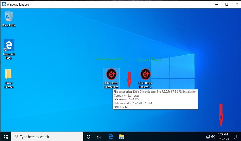Image resolution: width=241 pixels, height=141 pixels.
Task: Minimize the Windows Sandbox window
Action: pyautogui.click(x=216, y=4)
